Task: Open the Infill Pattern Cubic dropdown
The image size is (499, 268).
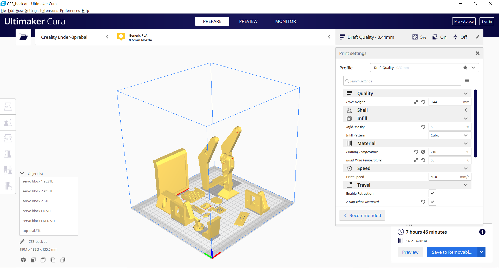Action: pos(450,135)
